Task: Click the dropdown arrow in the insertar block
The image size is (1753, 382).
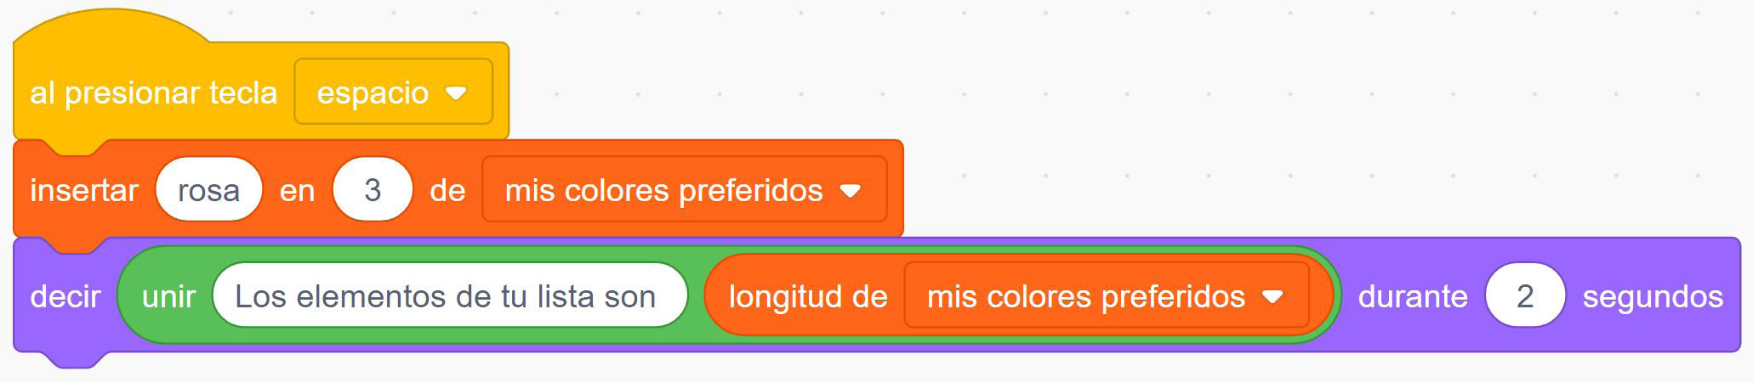Action: [x=851, y=191]
